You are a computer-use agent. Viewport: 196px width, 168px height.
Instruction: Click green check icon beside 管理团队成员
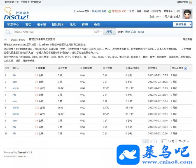tap(110, 11)
